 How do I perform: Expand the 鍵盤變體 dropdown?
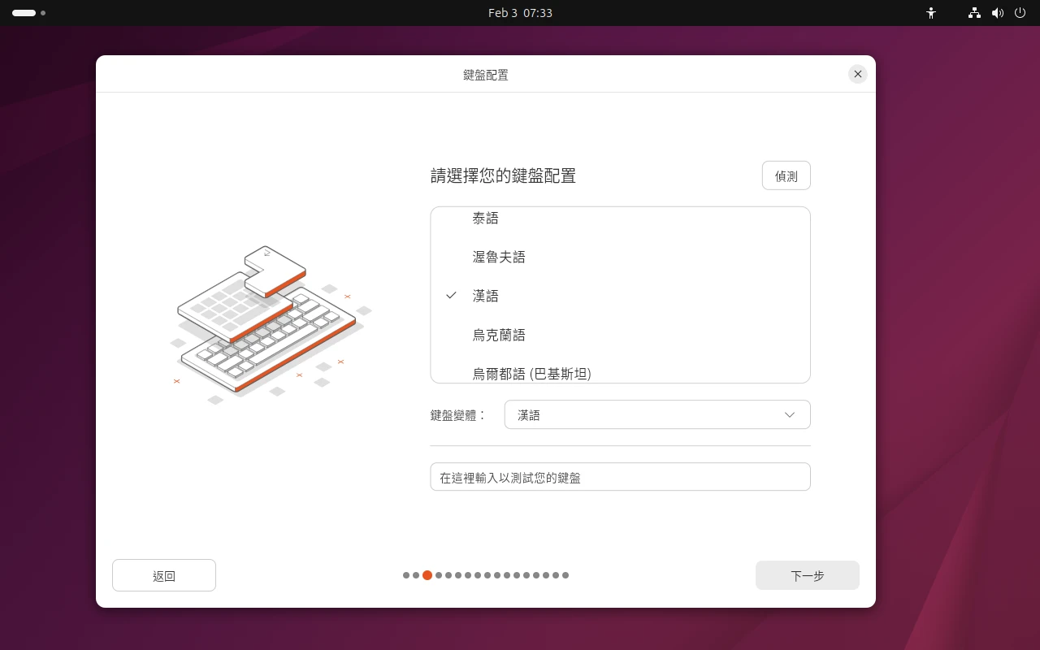click(656, 414)
